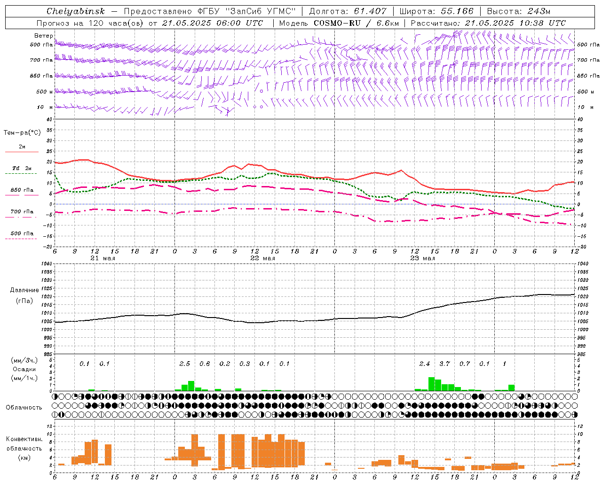Click the green dashed Td legend line

tap(21, 173)
